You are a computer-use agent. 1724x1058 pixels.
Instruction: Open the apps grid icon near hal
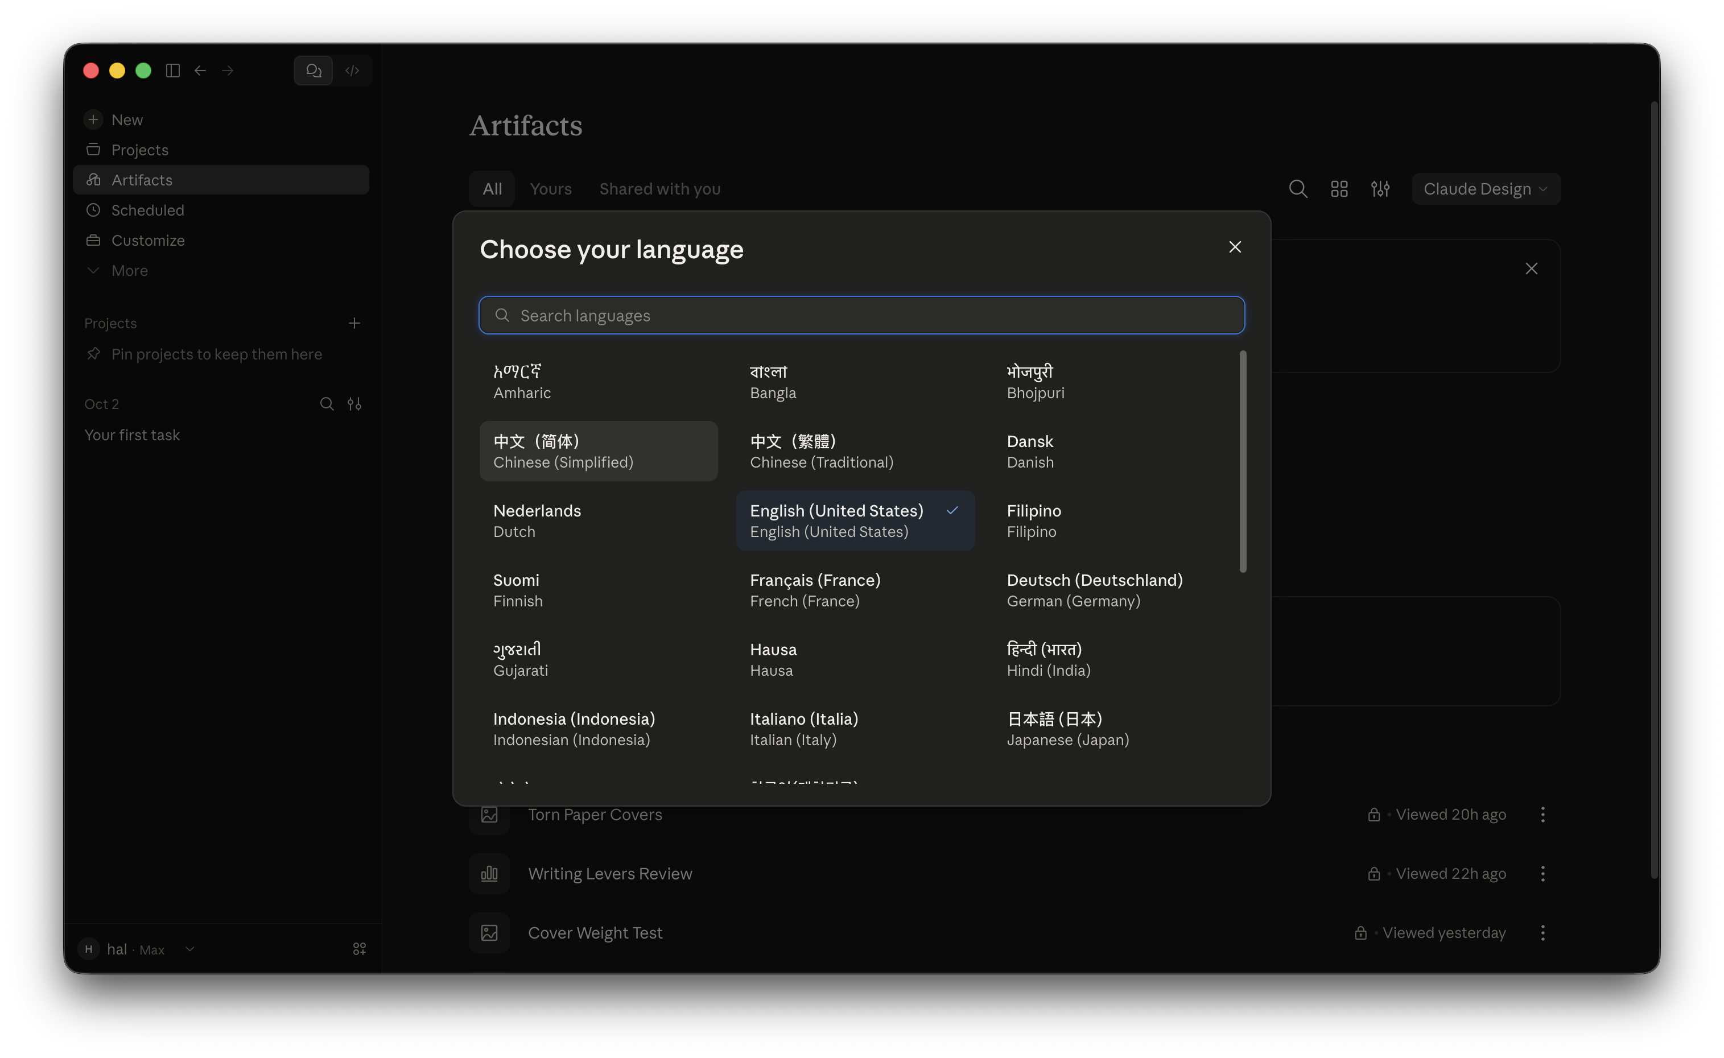tap(360, 949)
